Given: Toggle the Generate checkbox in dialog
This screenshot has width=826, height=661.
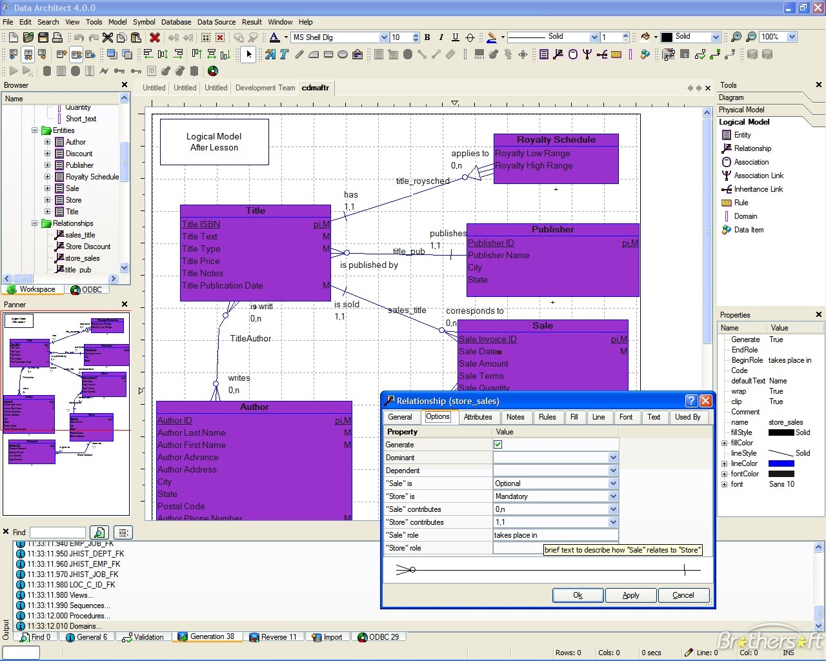Looking at the screenshot, I should 498,445.
